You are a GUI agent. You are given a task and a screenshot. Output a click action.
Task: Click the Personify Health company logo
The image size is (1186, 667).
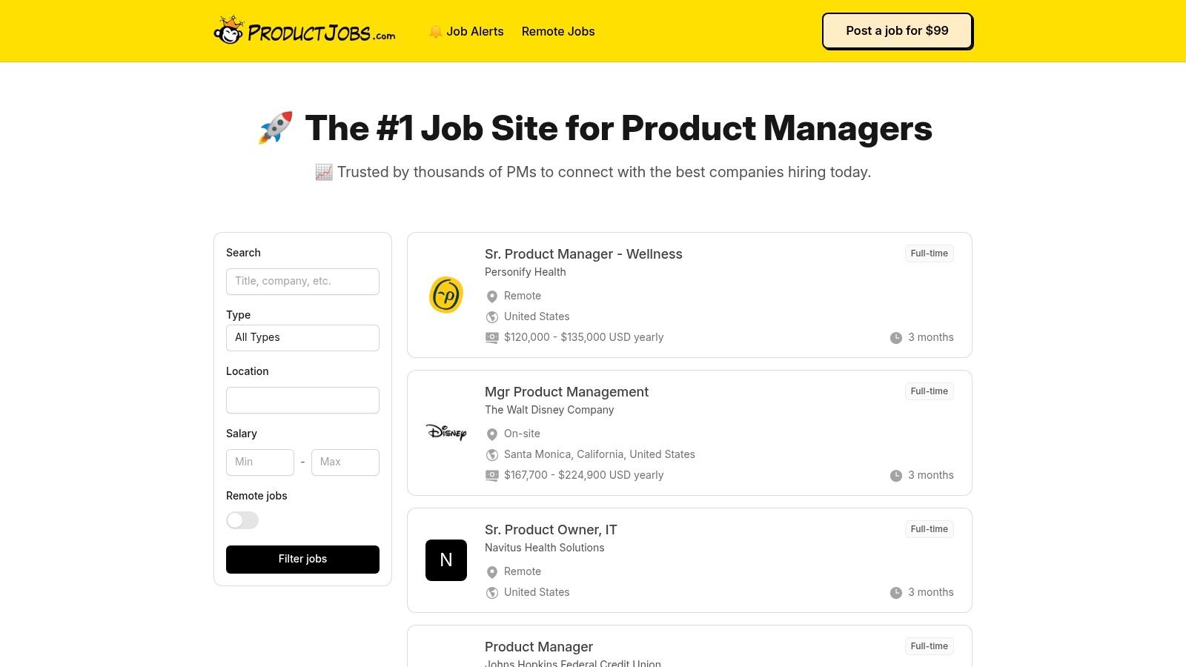445,295
